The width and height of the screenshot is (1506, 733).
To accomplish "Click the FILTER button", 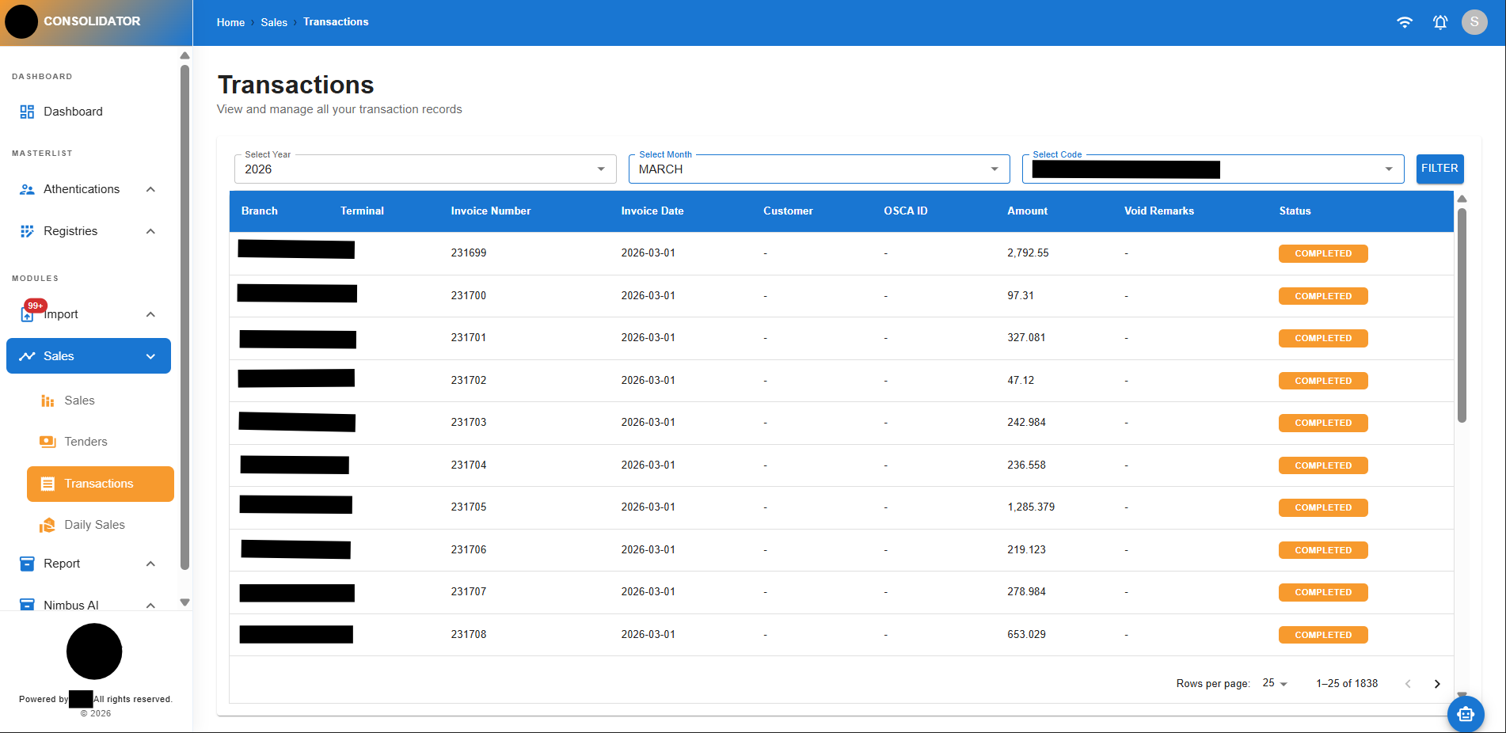I will (x=1439, y=169).
